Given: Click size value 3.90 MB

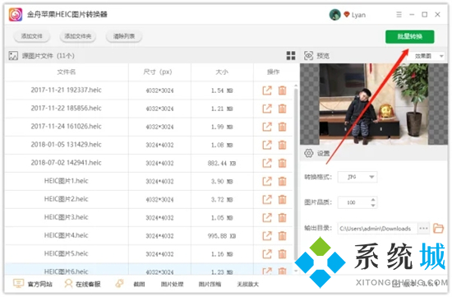Looking at the screenshot, I should 222,182.
